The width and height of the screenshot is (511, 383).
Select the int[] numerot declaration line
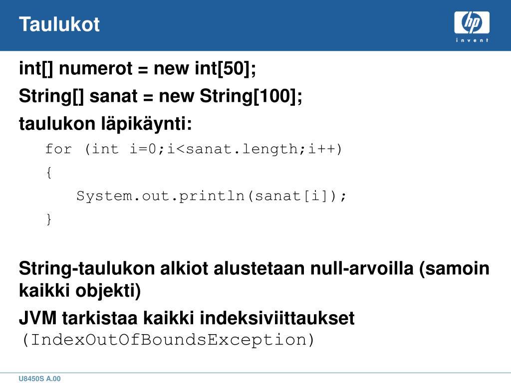[x=138, y=69]
